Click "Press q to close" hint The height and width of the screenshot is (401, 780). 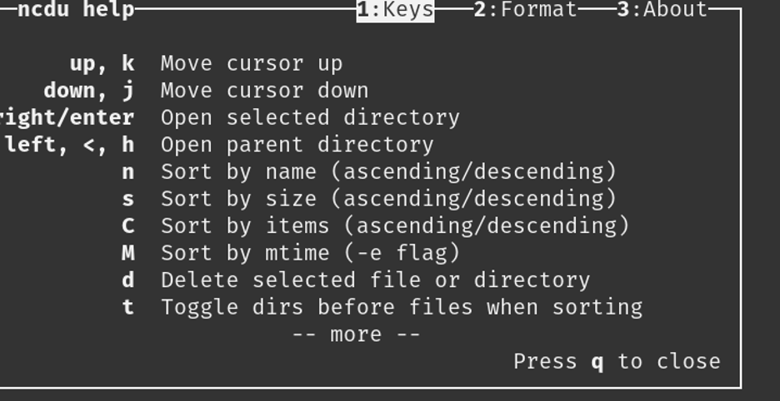point(617,362)
